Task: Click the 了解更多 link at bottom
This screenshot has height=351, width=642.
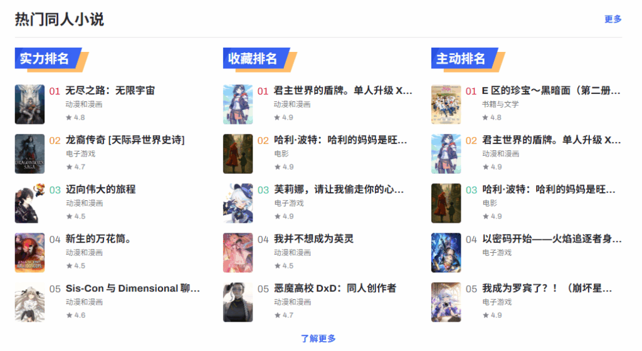Action: 318,338
